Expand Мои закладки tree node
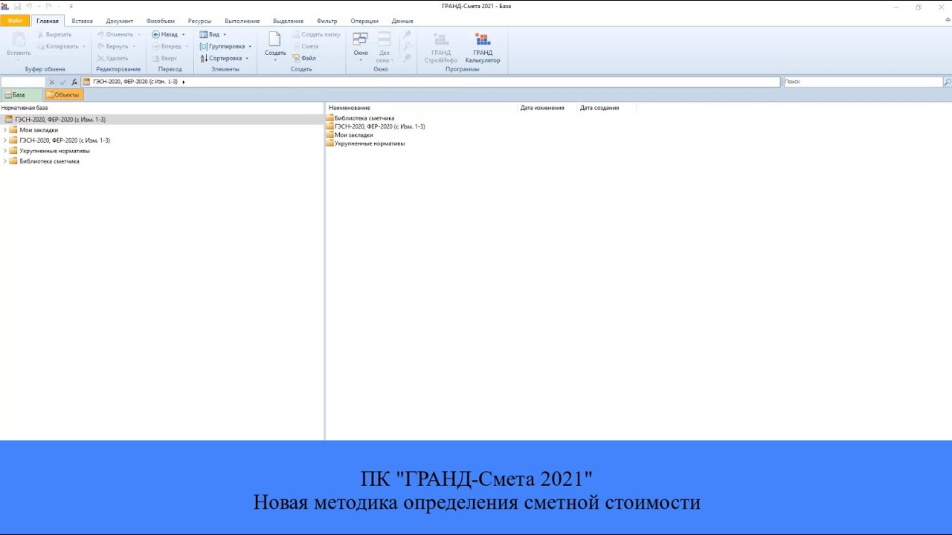The height and width of the screenshot is (535, 952). point(5,130)
